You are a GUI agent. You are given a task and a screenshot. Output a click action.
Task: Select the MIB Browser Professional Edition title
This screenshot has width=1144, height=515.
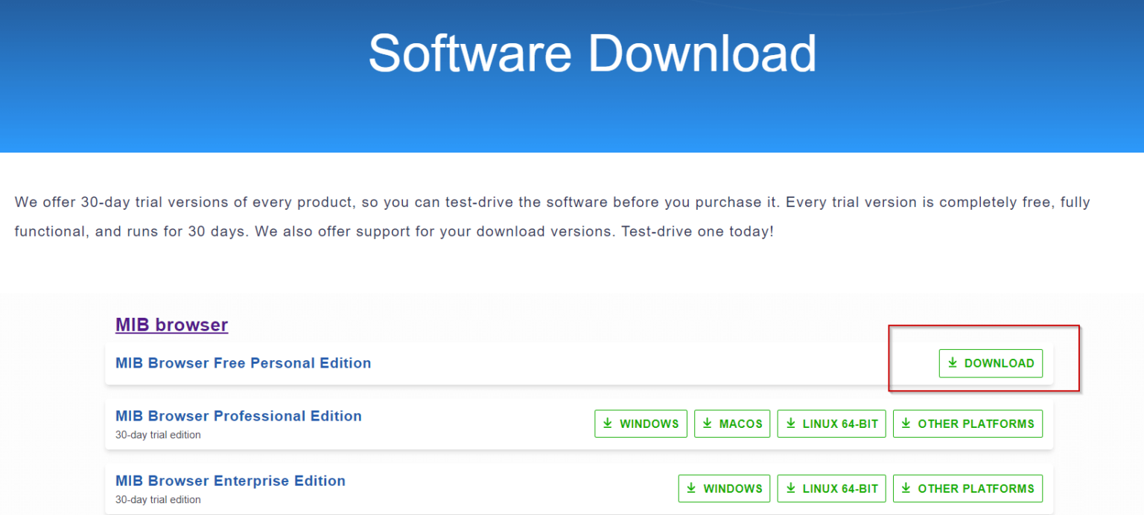pos(238,416)
